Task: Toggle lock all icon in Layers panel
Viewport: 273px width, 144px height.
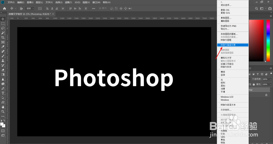Action: point(254,84)
